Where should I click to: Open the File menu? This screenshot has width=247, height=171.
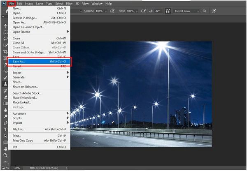(12, 3)
